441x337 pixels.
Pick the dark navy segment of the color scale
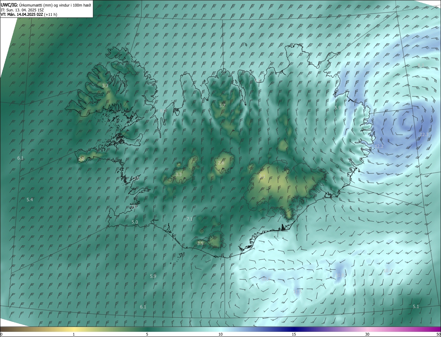coord(294,329)
